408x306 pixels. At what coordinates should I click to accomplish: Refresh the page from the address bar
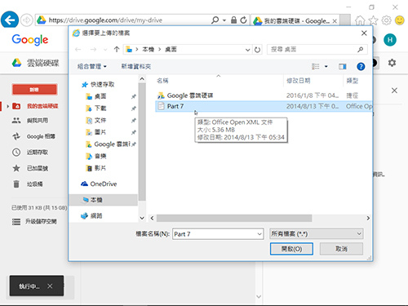point(243,20)
